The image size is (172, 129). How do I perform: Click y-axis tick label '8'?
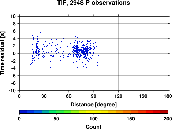(14, 24)
